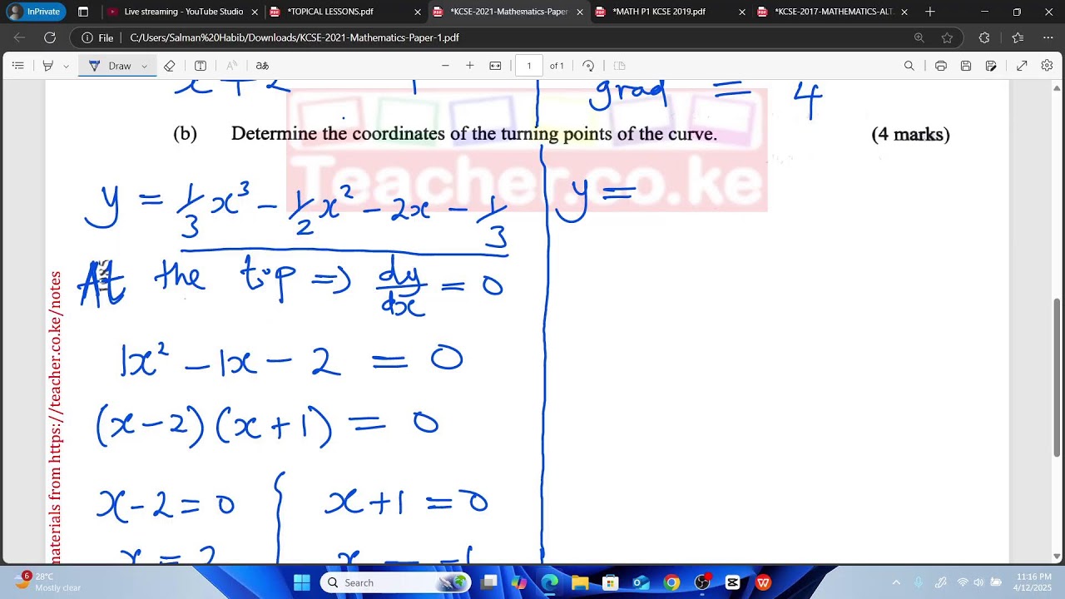Select the Erase tool
Screen dimensions: 1065x599
tap(170, 66)
